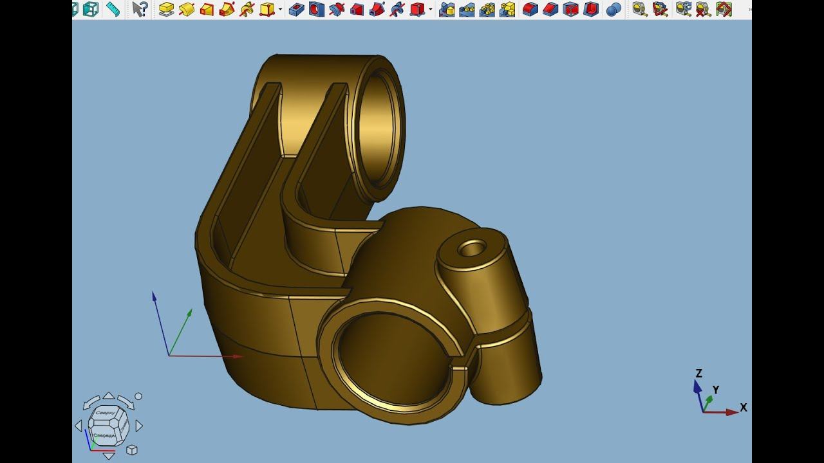Select the Boolean operation tool
This screenshot has height=463, width=824.
click(613, 9)
